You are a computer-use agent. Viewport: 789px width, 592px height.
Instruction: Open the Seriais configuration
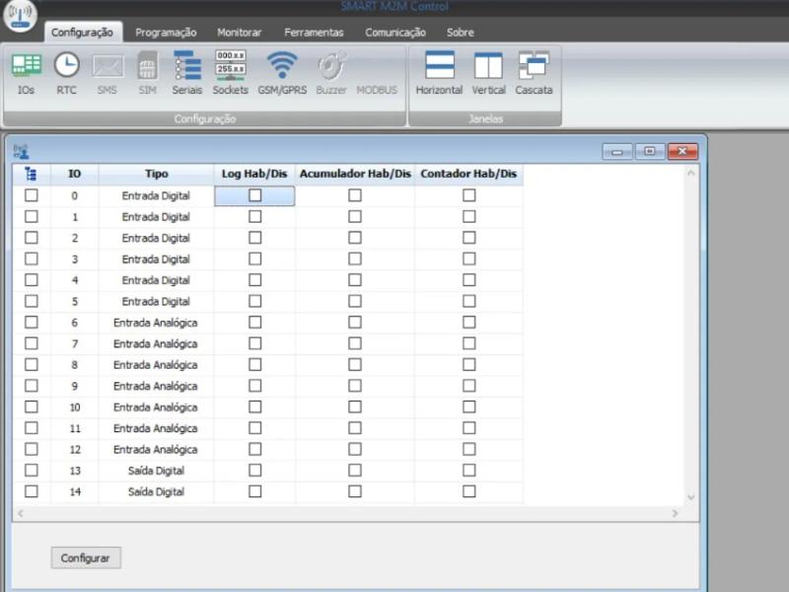coord(186,73)
